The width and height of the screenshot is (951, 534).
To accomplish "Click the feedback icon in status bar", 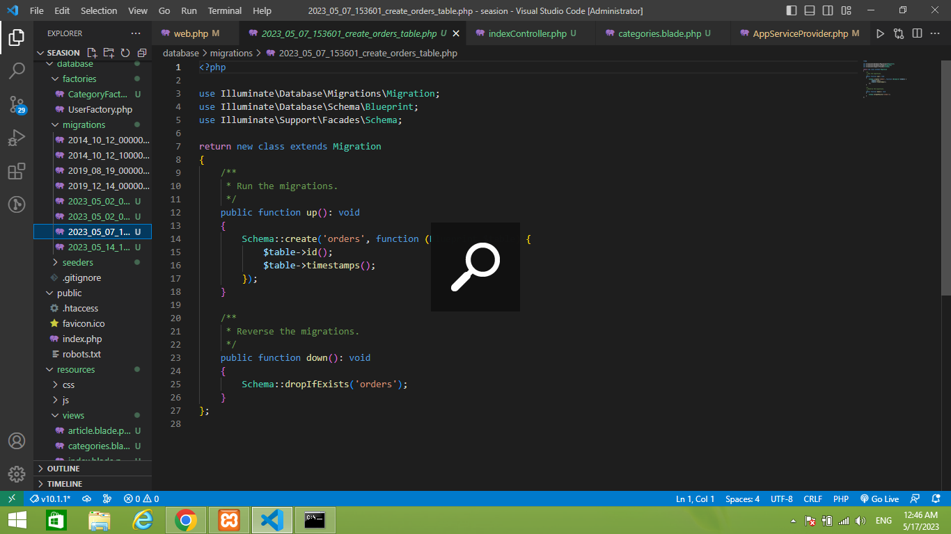I will click(916, 499).
